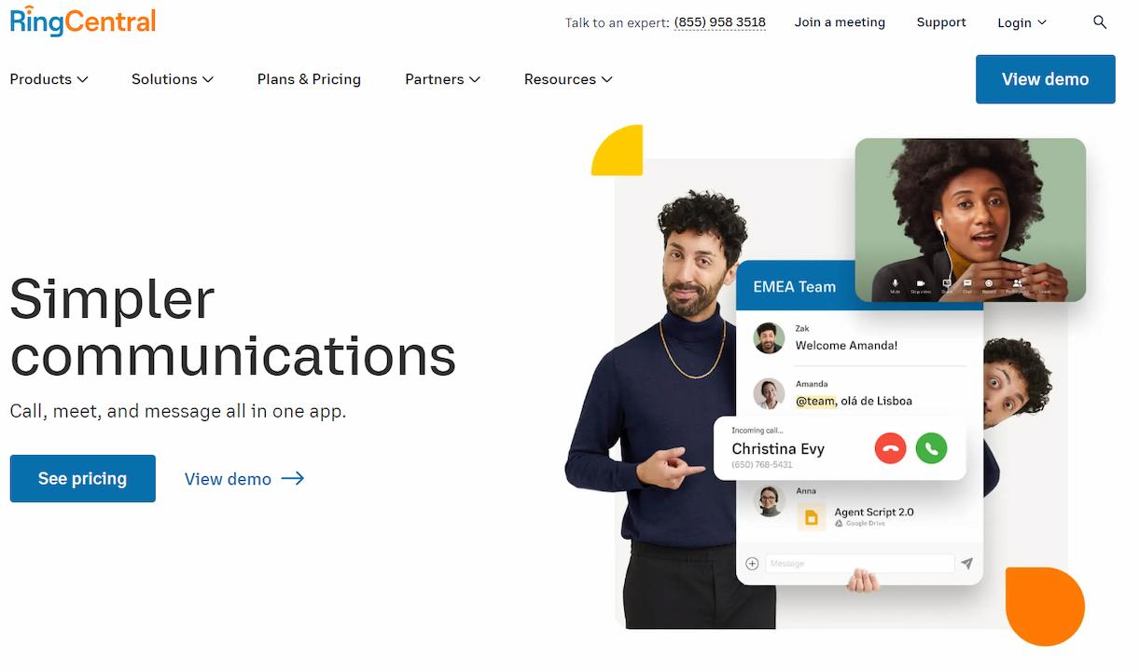
Task: Click the Participants icon in video call
Action: [1017, 283]
